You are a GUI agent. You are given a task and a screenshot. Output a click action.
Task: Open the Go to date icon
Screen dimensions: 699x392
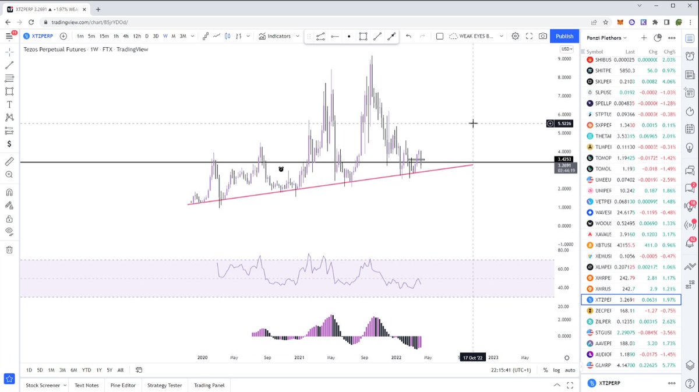click(139, 370)
